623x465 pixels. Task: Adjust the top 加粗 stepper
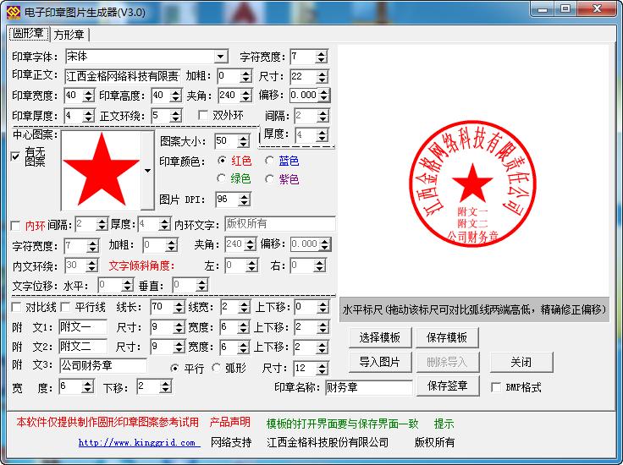point(246,76)
